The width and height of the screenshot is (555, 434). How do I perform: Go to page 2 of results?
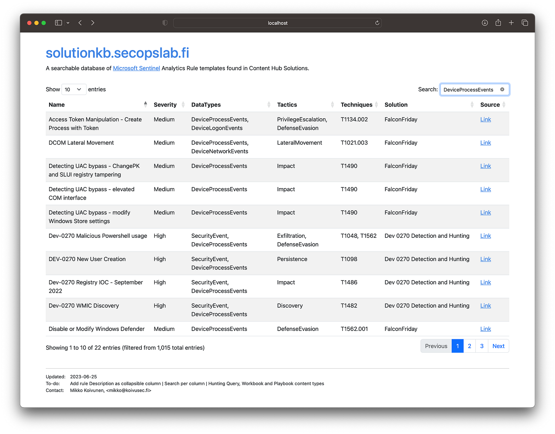click(470, 346)
